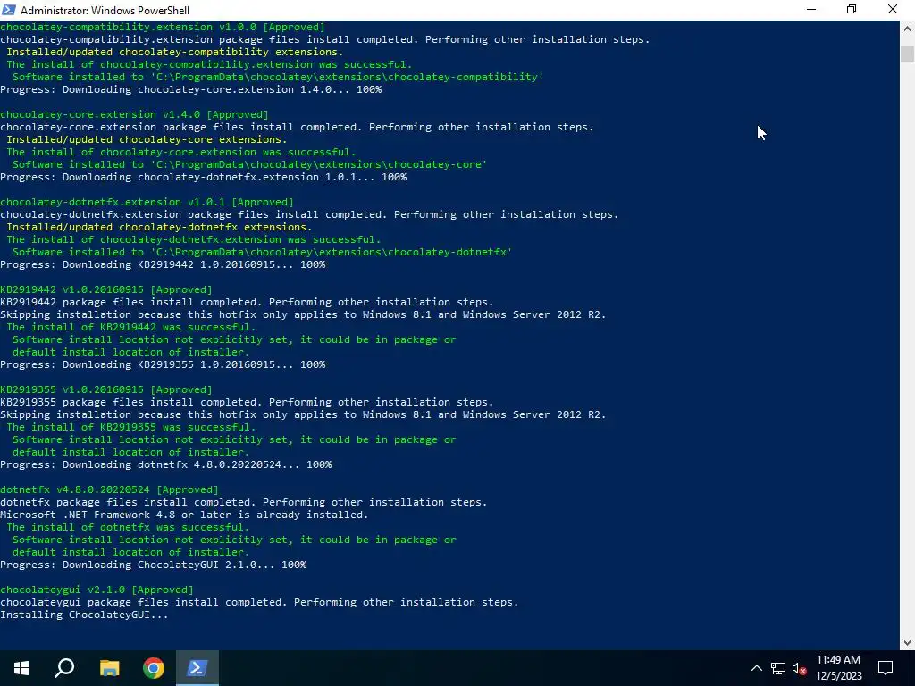The width and height of the screenshot is (915, 686).
Task: Click 'Progress: Downloading ChocolateyGUI 2.1.0' line
Action: 154,565
